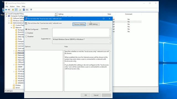The width and height of the screenshot is (177, 99).
Task: Click the Next Setting button
Action: pos(93,24)
